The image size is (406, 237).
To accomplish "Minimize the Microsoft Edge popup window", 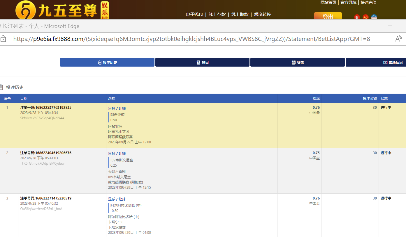I will point(390,26).
